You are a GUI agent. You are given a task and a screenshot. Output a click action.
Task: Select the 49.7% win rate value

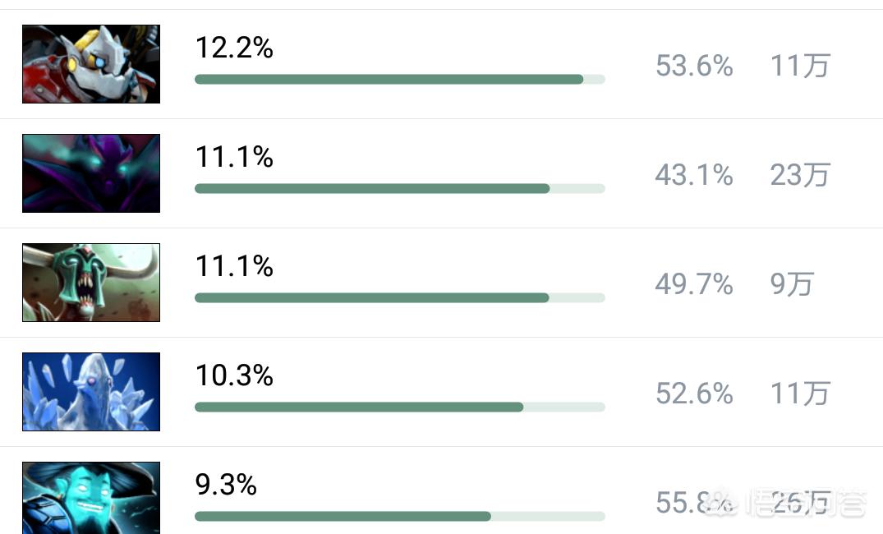[x=694, y=284]
